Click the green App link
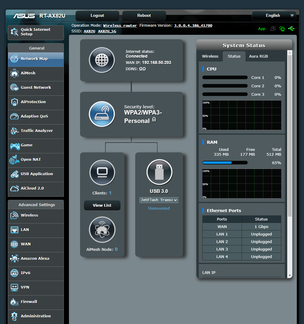 pos(262,29)
